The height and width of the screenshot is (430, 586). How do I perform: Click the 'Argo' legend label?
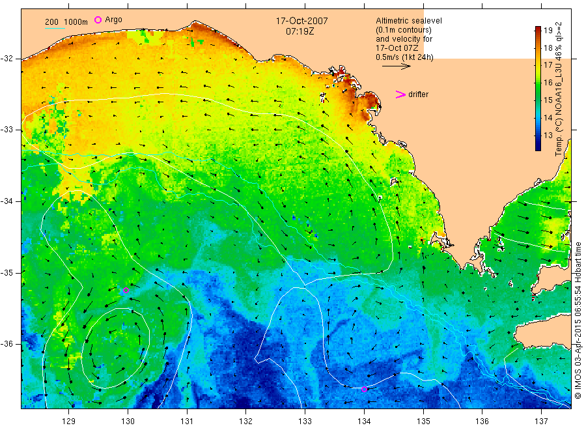113,20
